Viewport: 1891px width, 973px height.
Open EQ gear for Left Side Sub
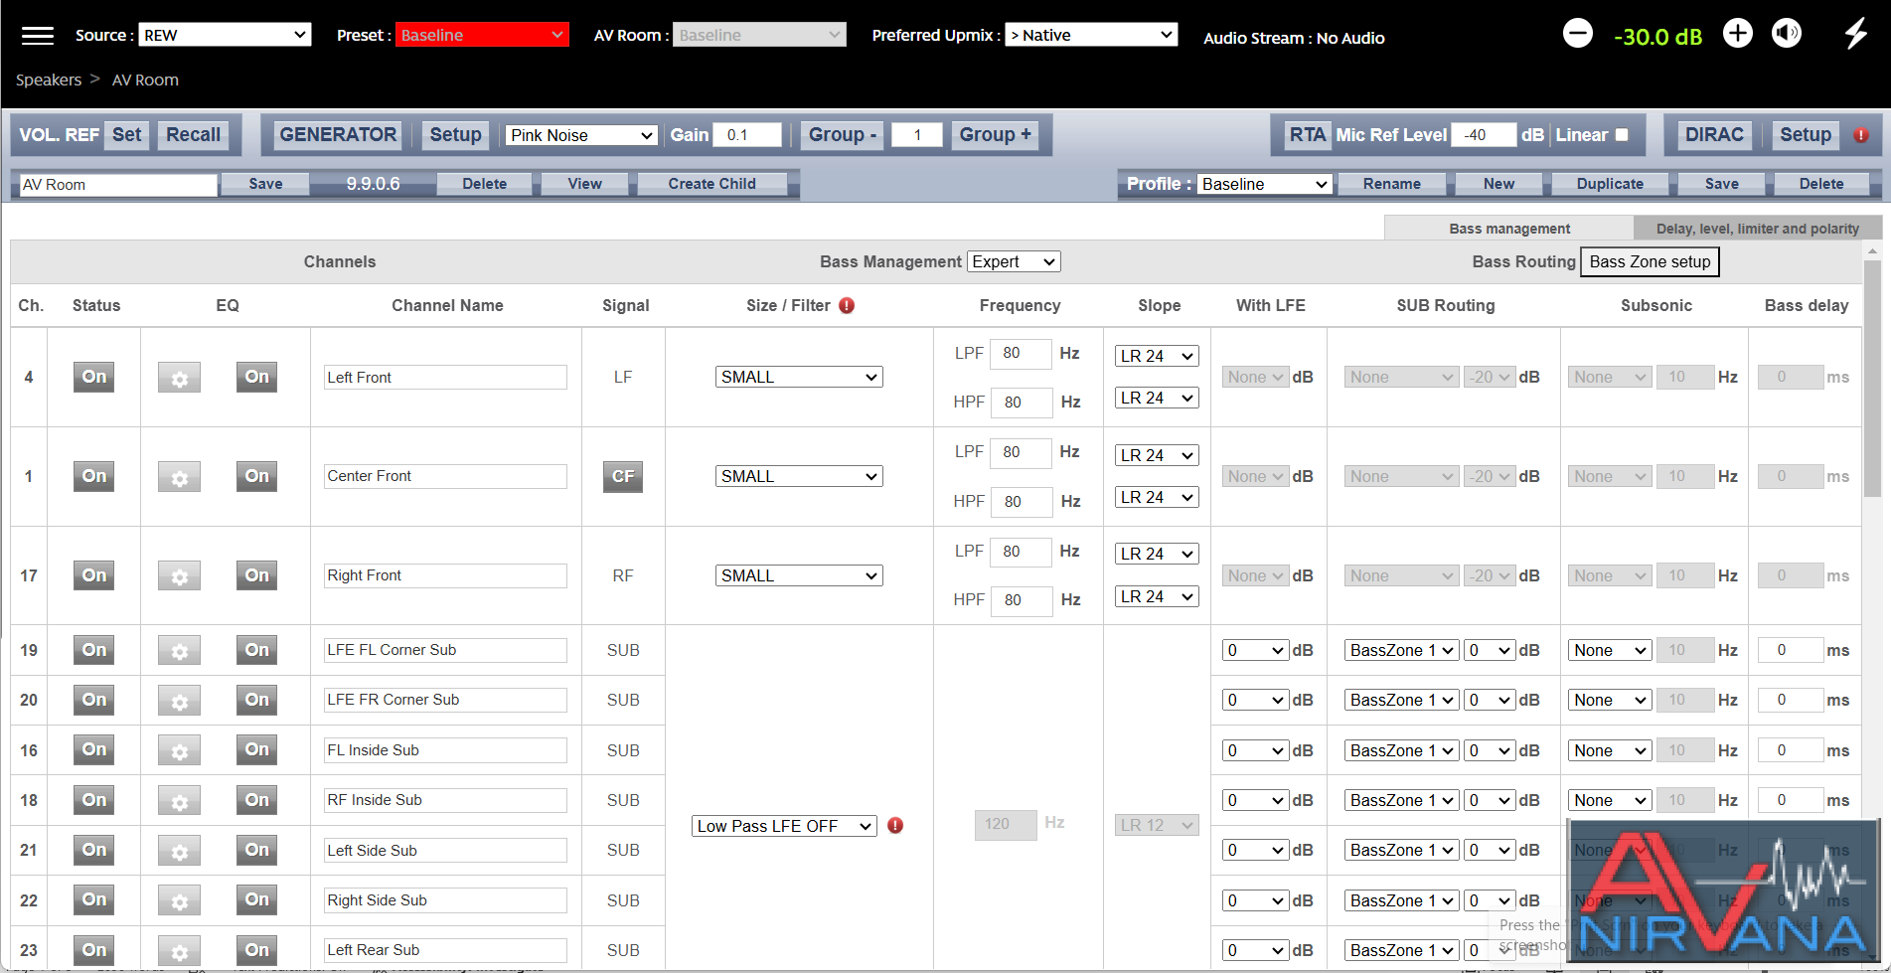[179, 851]
